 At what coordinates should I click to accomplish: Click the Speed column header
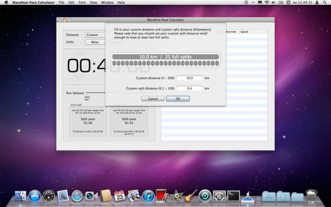pos(253,32)
